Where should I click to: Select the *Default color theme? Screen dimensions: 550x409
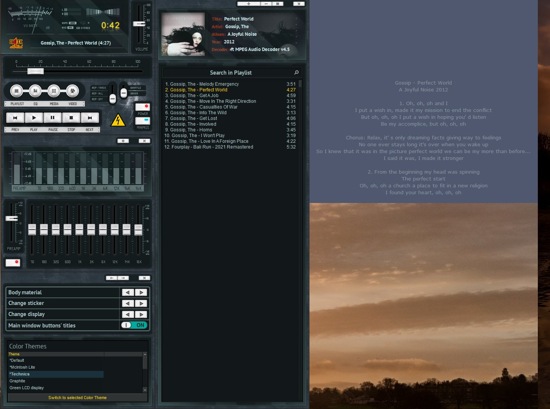point(56,360)
